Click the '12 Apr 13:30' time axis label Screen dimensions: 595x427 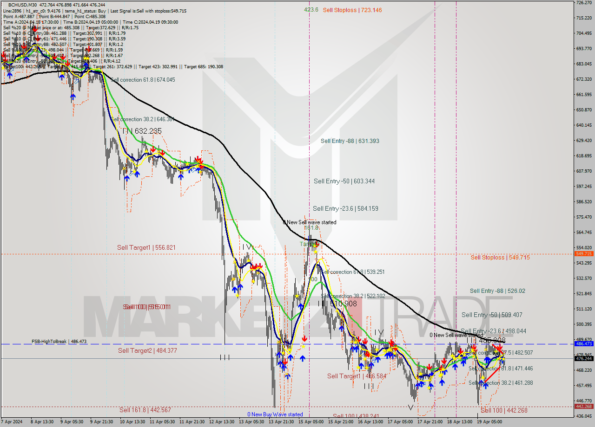tap(222, 422)
